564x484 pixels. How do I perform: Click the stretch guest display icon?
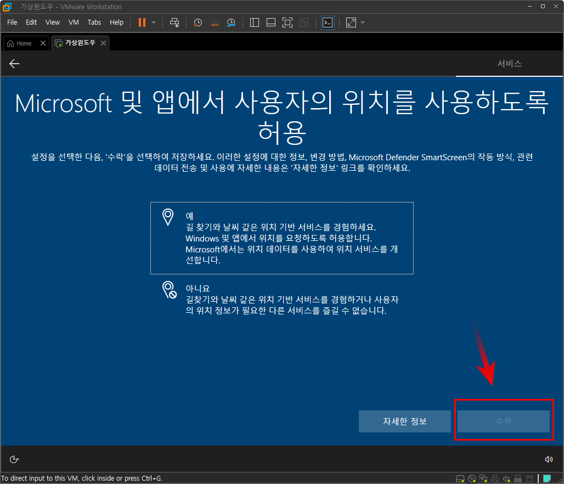(351, 22)
